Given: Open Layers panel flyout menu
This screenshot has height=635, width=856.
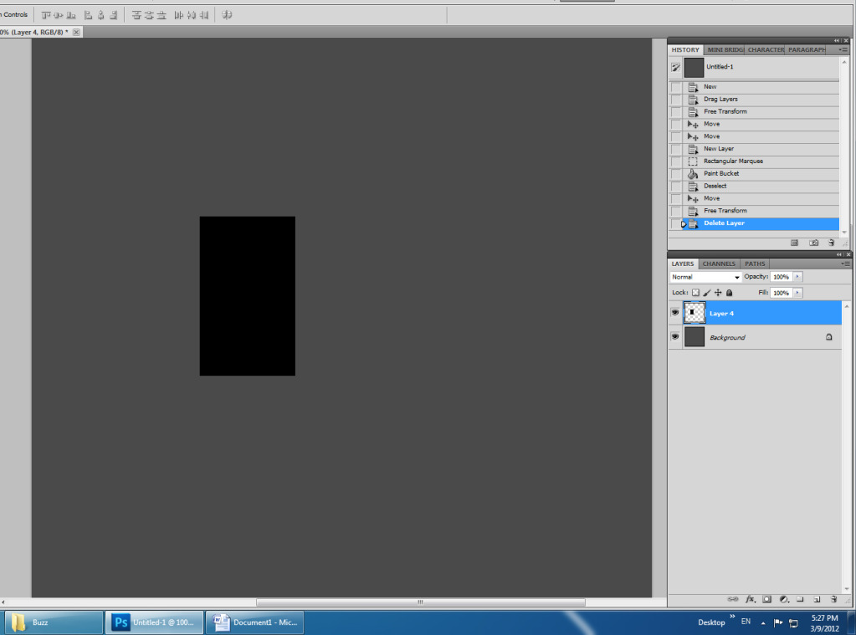Looking at the screenshot, I should pos(846,264).
